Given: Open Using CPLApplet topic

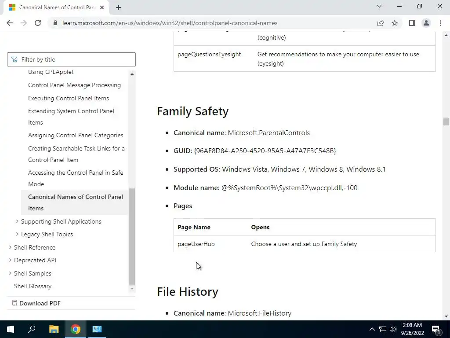Looking at the screenshot, I should click(x=51, y=72).
